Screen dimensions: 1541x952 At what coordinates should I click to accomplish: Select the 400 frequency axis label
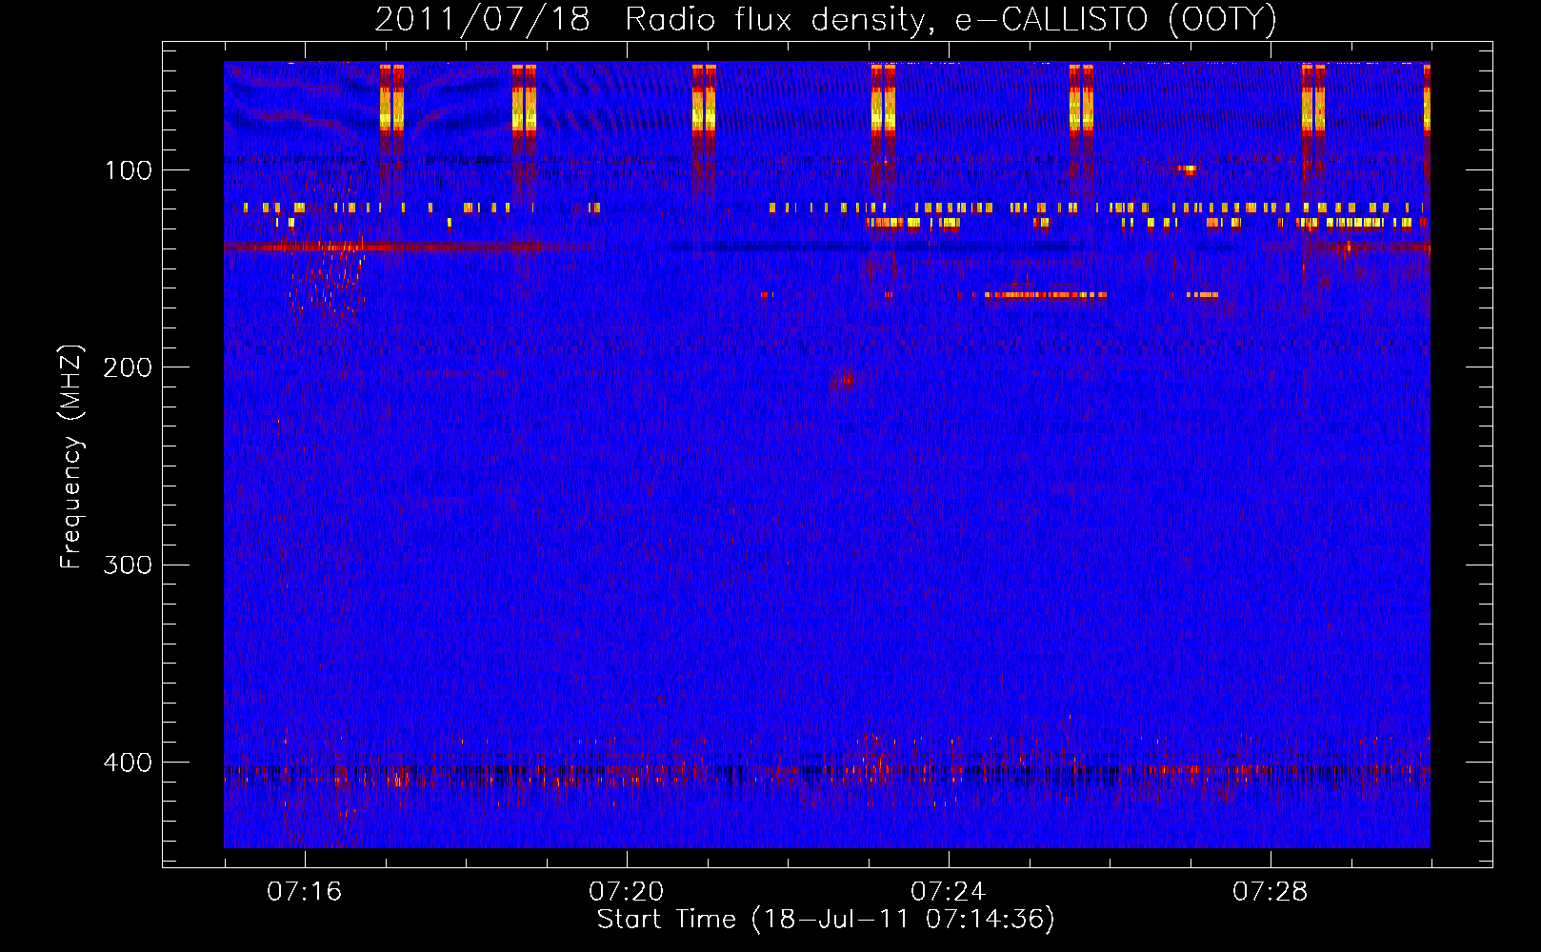(128, 763)
